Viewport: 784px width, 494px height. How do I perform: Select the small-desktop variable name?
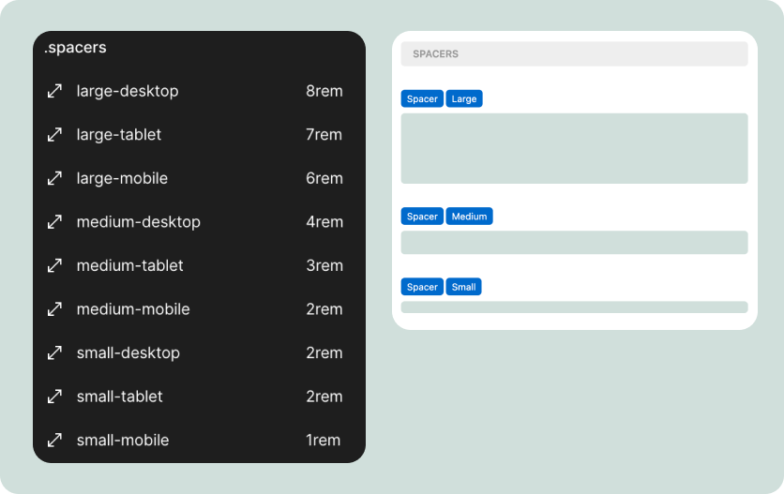pos(128,353)
